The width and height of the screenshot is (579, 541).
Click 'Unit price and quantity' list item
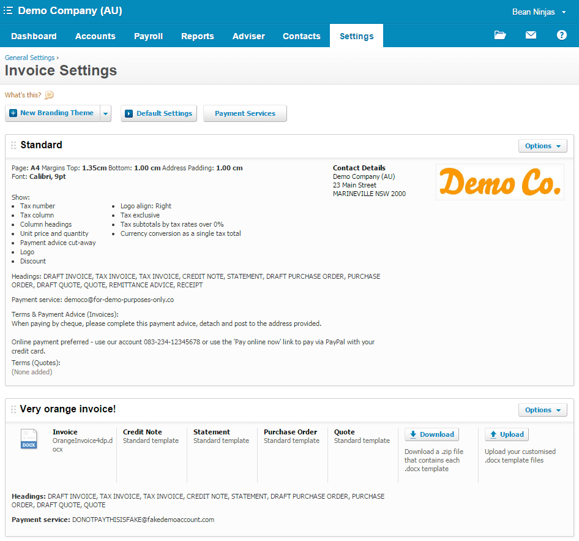[54, 233]
